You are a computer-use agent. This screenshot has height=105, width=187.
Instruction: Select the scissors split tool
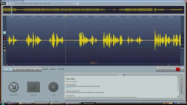coord(5,36)
